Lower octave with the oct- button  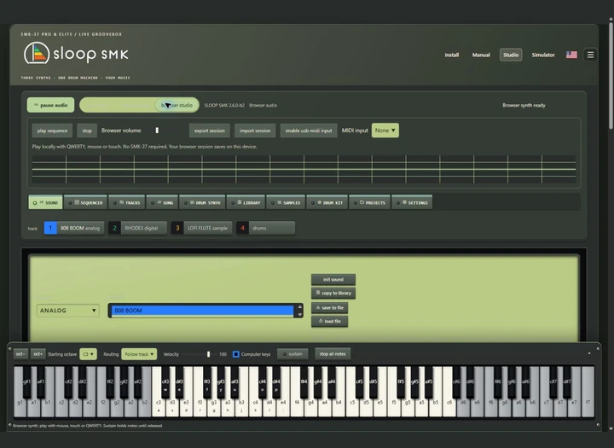20,354
